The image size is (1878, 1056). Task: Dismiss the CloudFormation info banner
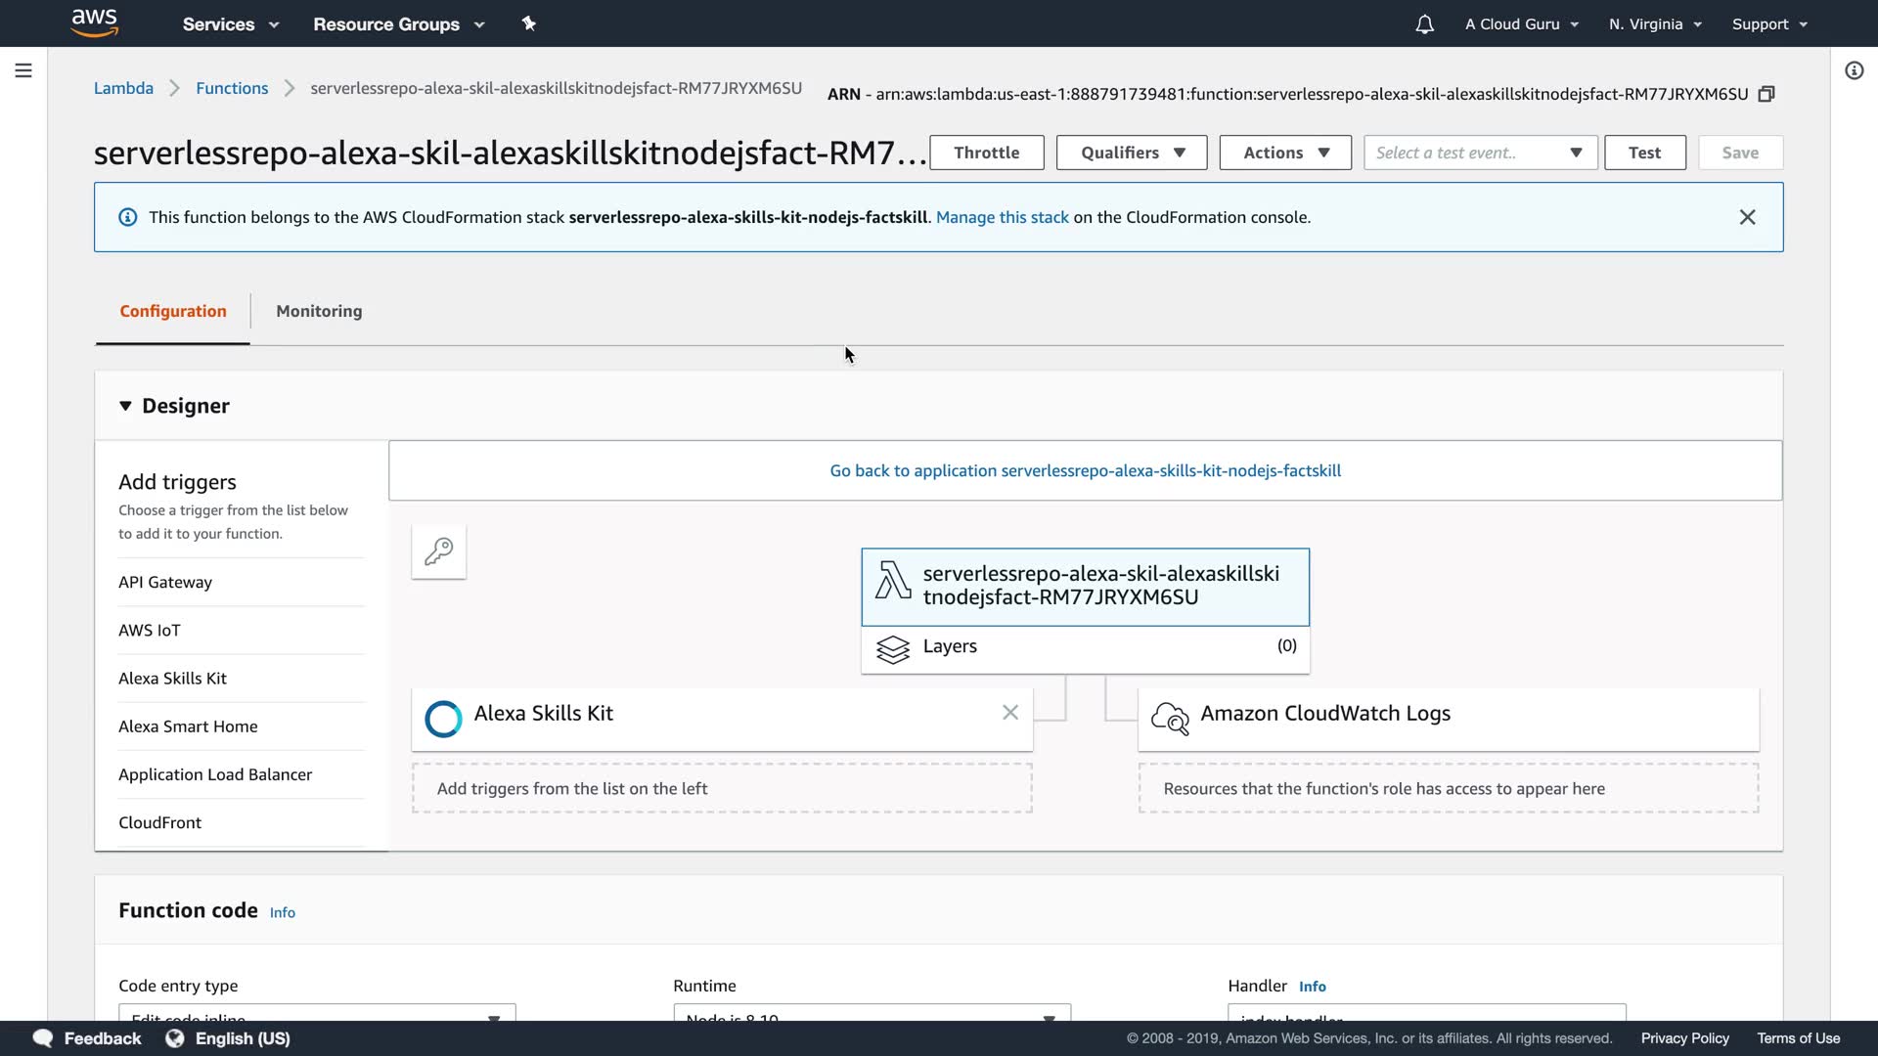pos(1747,217)
